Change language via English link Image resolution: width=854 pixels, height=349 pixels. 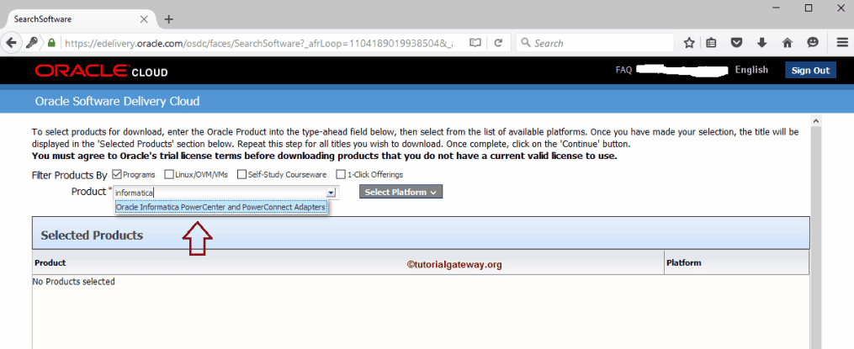click(751, 70)
